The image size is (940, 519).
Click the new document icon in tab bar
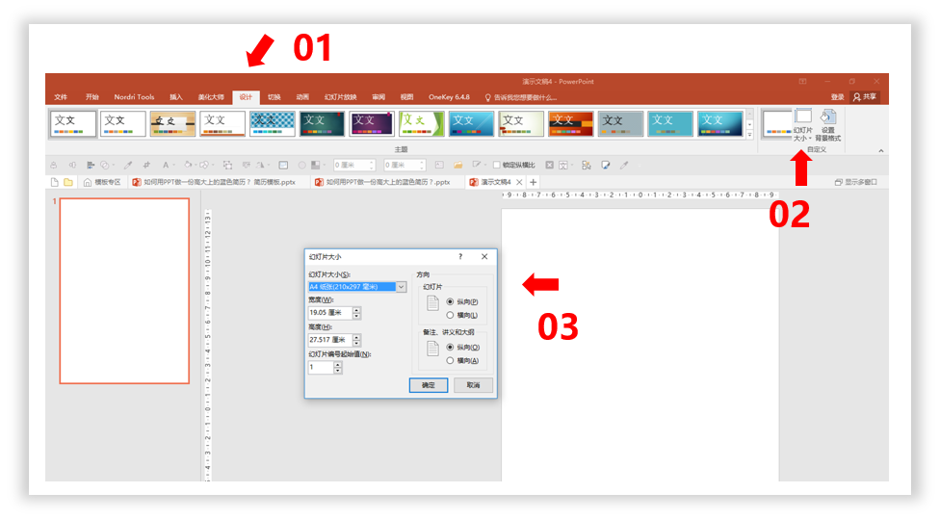55,182
